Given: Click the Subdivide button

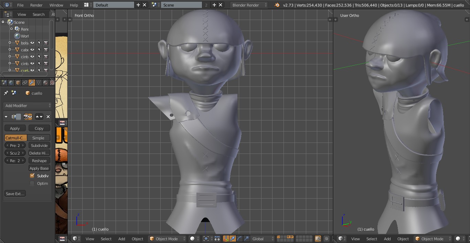Looking at the screenshot, I should tap(39, 145).
